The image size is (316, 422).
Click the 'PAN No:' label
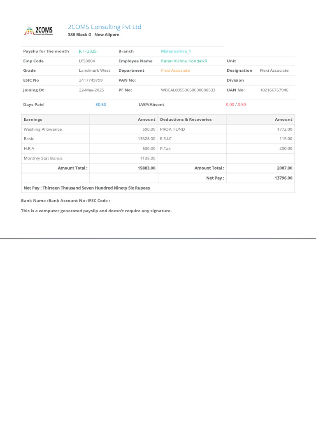click(127, 80)
